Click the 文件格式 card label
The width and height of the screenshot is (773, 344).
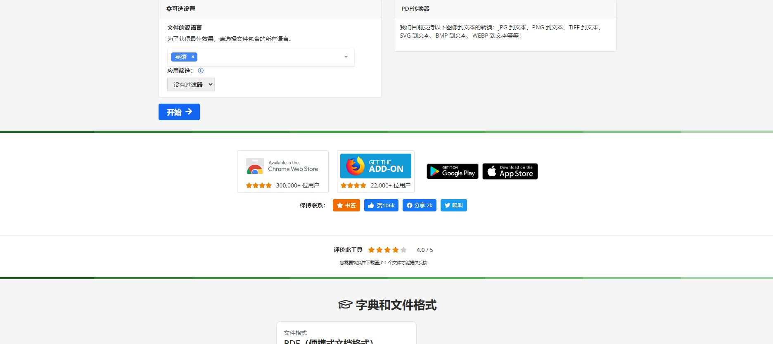pos(295,333)
